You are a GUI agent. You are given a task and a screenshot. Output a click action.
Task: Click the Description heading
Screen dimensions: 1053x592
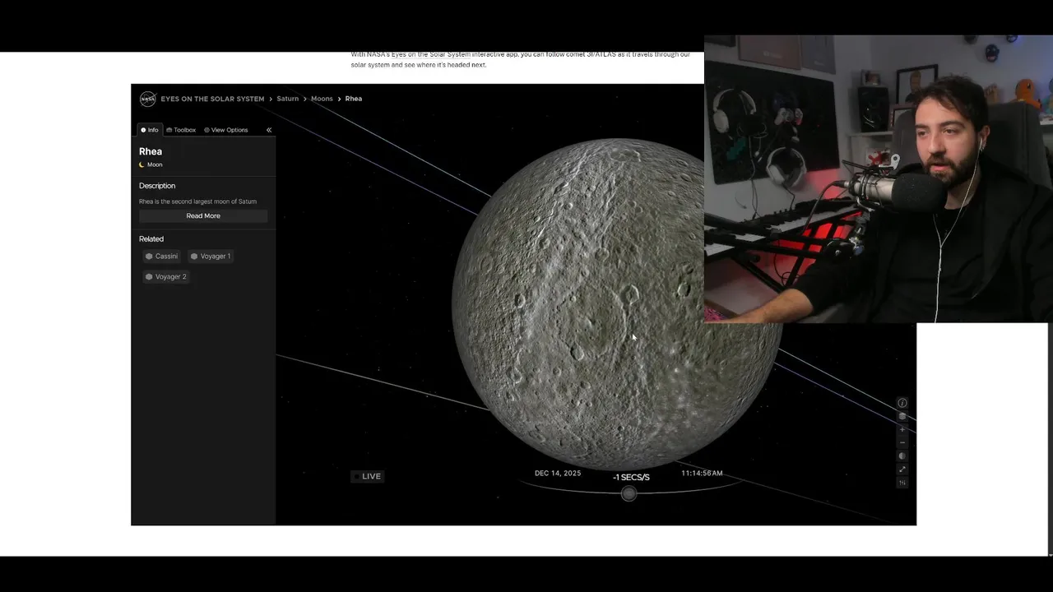pos(157,186)
